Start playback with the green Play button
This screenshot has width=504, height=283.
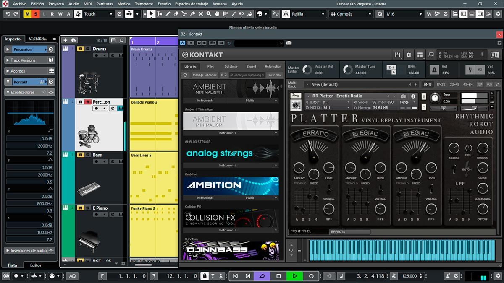pos(295,276)
